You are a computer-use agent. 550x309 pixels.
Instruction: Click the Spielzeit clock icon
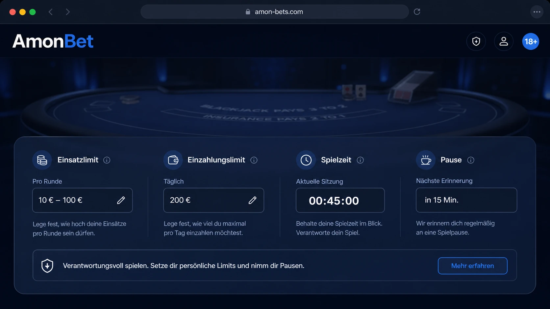pos(306,160)
